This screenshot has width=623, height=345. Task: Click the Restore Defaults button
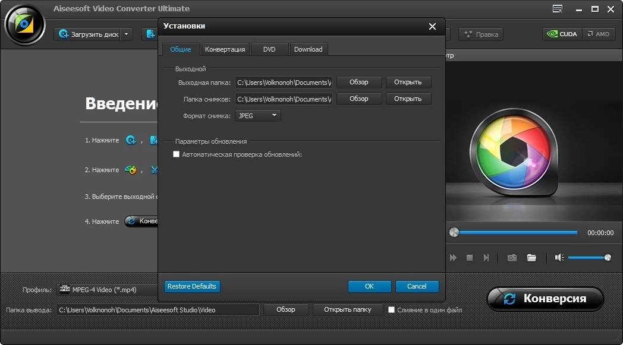pyautogui.click(x=192, y=286)
